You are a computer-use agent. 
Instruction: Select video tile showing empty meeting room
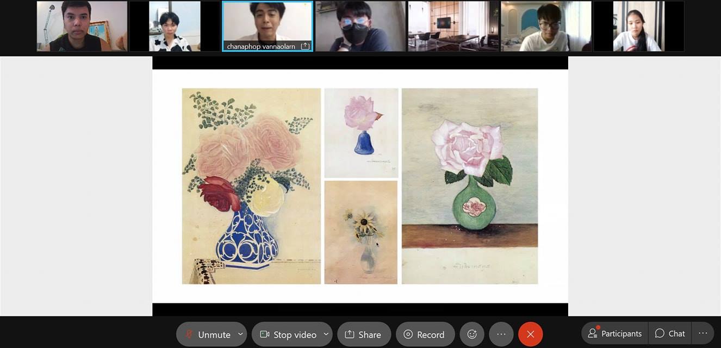(x=453, y=26)
